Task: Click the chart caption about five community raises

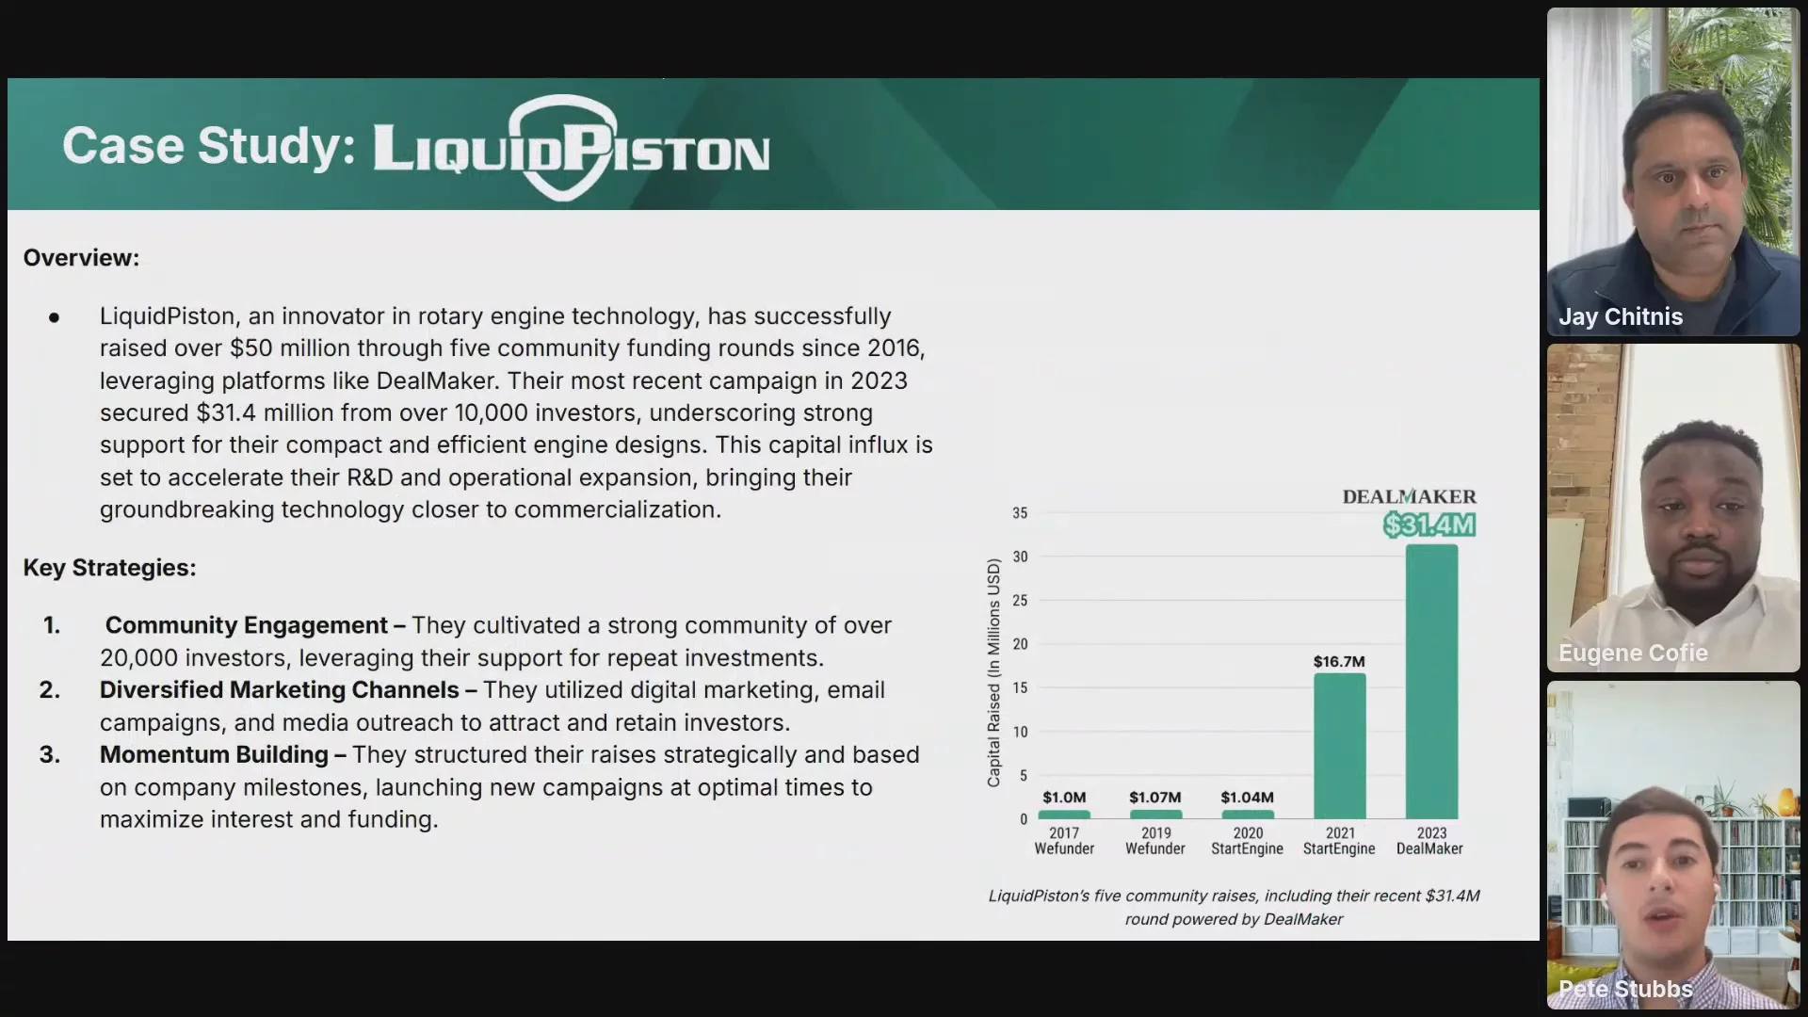Action: pyautogui.click(x=1234, y=908)
